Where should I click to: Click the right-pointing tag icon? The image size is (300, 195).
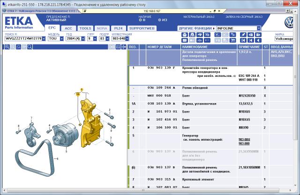coord(258,35)
